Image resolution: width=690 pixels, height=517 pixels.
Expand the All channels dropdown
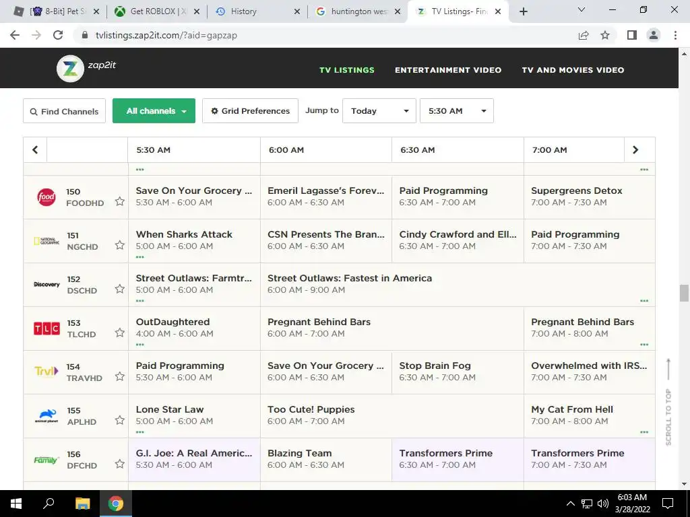pos(154,111)
